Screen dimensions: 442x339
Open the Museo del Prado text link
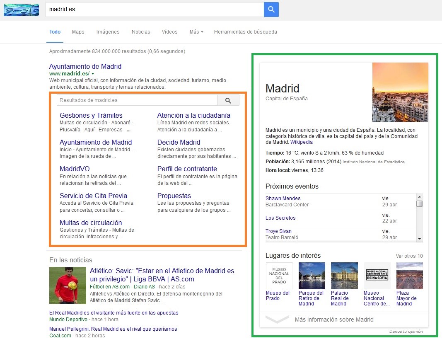pyautogui.click(x=278, y=295)
